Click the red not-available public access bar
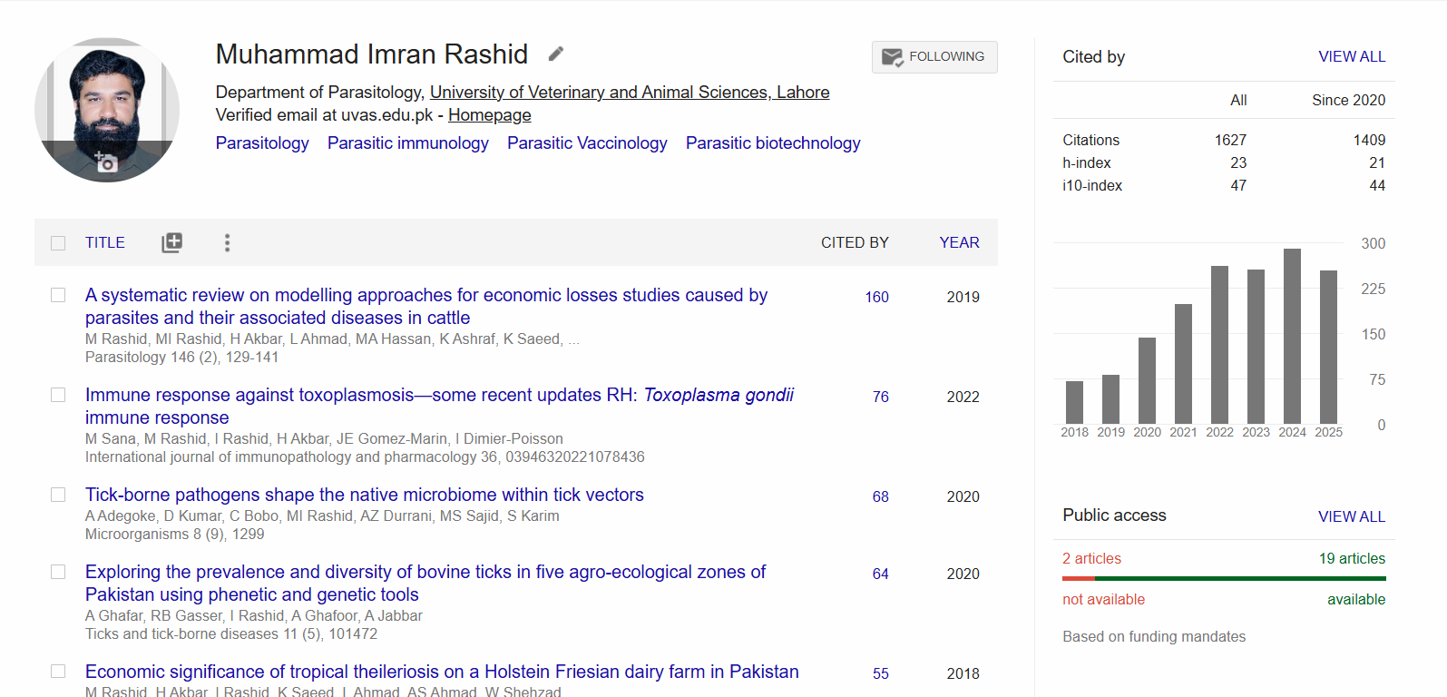This screenshot has height=697, width=1447. 1079,578
